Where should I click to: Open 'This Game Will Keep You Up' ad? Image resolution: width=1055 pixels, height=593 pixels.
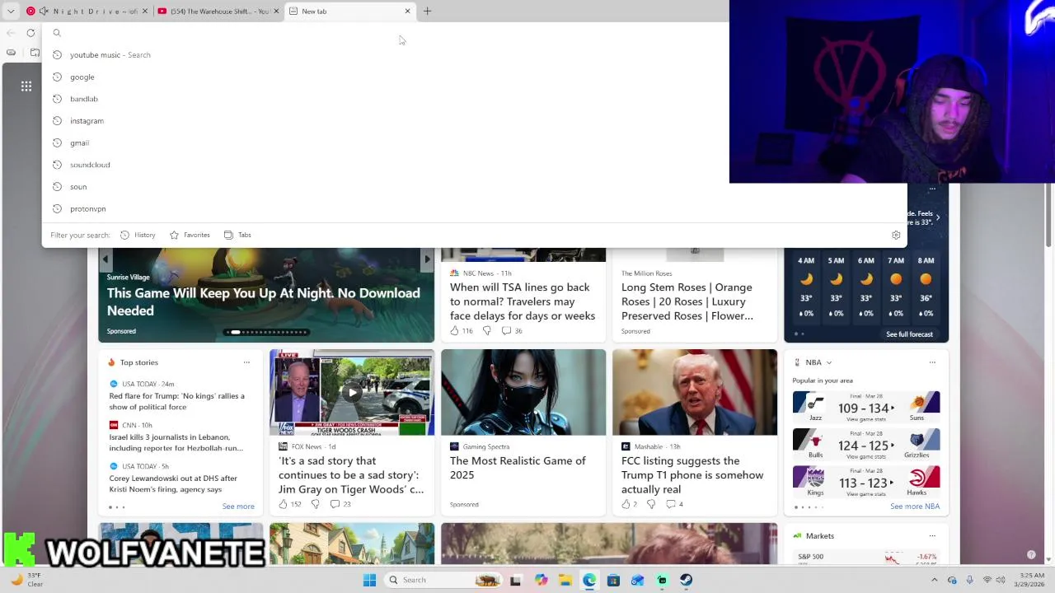point(263,301)
